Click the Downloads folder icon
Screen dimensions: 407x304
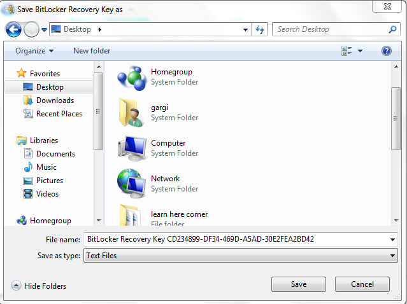(28, 100)
